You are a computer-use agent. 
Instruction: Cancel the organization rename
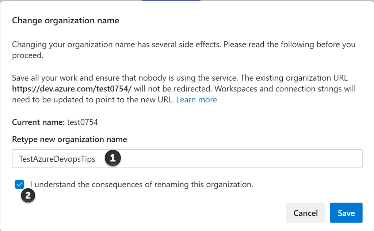coord(305,213)
